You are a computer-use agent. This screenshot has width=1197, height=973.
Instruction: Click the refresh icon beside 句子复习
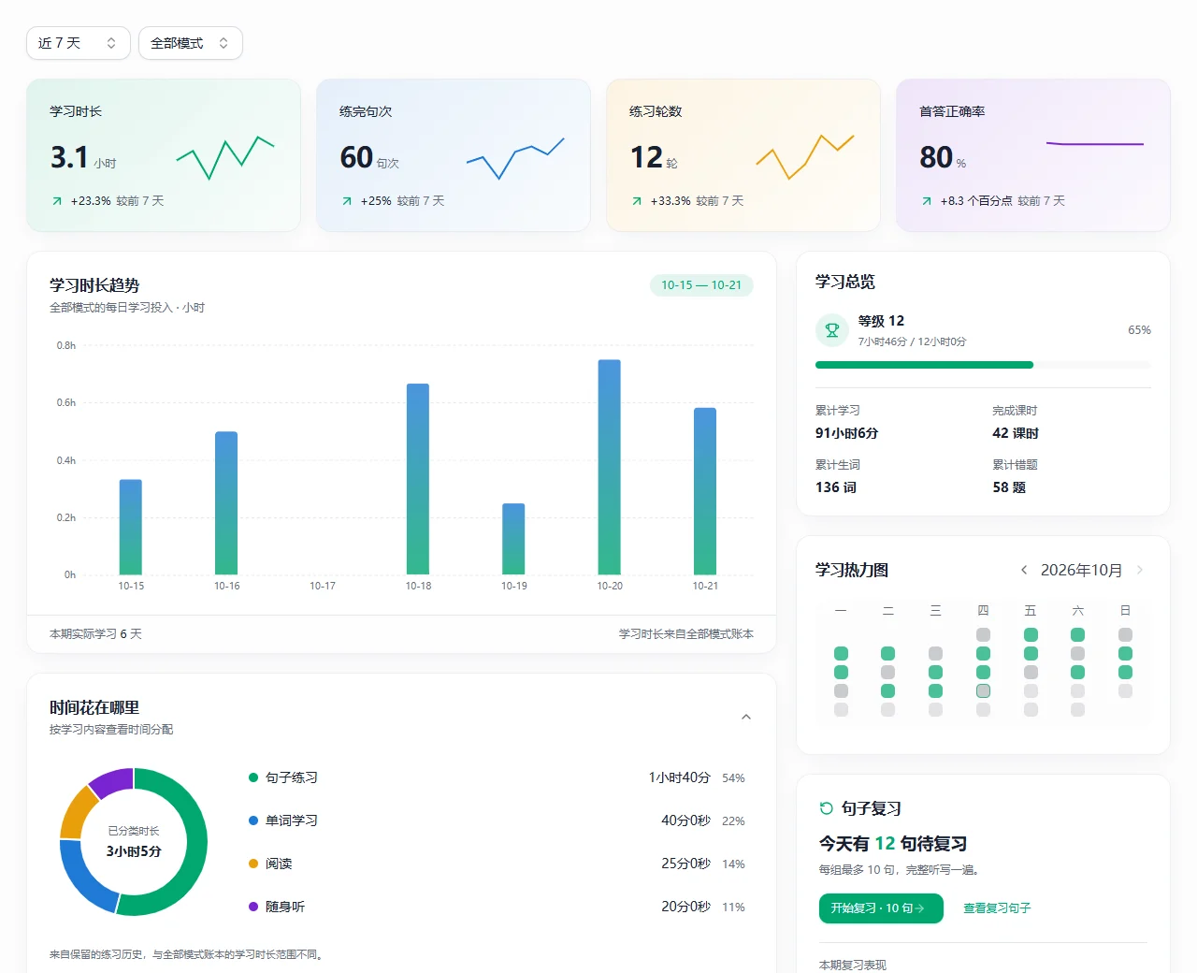point(826,808)
